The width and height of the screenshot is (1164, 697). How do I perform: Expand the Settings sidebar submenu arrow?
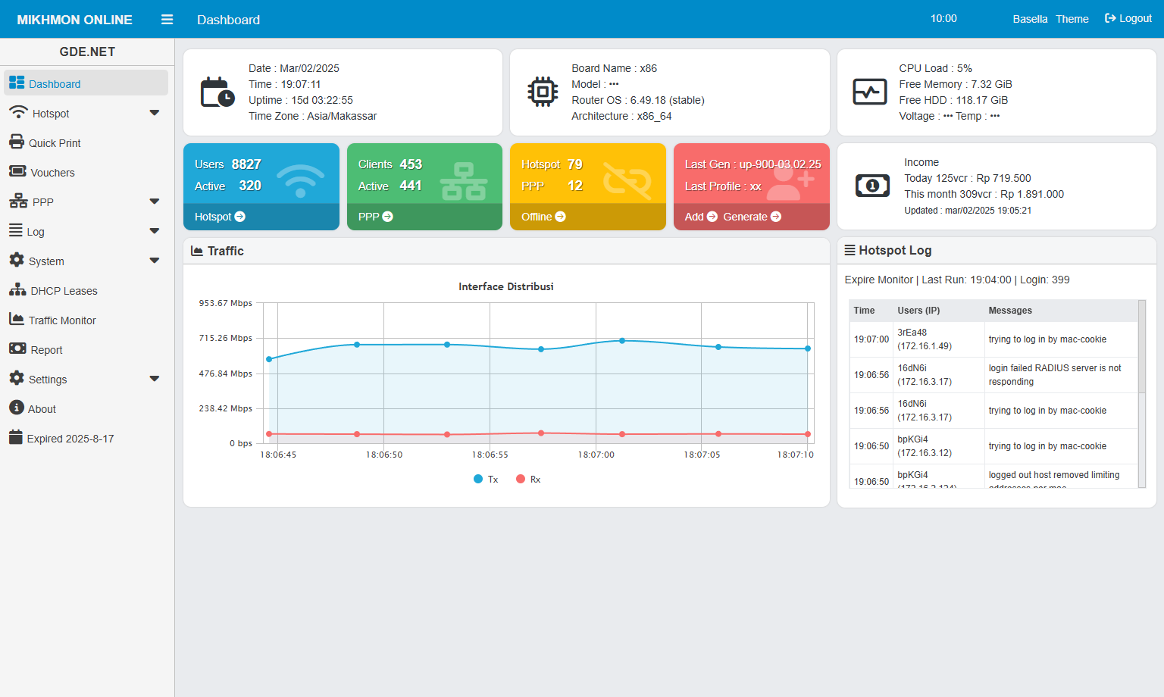(155, 379)
